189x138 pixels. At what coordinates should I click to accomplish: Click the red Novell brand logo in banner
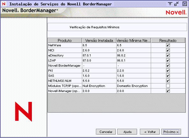point(176,12)
